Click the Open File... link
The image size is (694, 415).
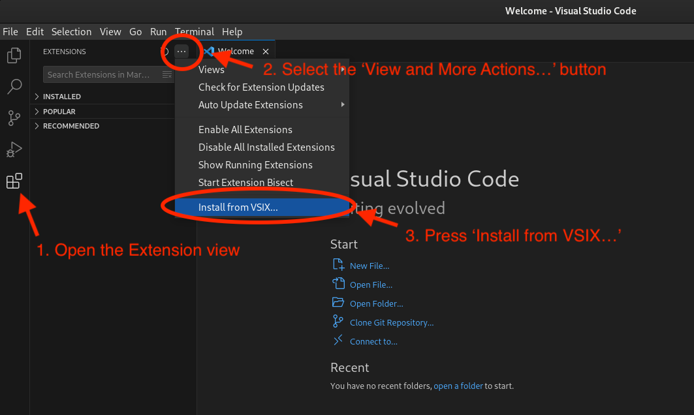[371, 285]
